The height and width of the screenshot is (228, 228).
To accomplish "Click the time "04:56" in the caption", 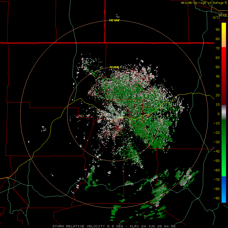I will click(x=170, y=226).
